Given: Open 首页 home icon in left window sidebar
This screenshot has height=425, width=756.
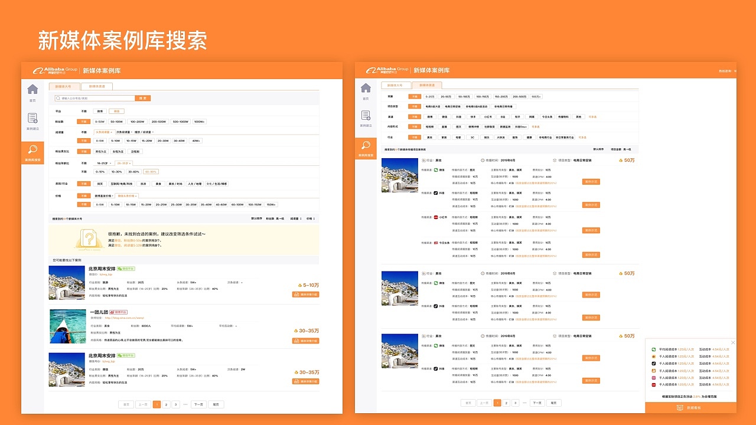Looking at the screenshot, I should point(32,89).
